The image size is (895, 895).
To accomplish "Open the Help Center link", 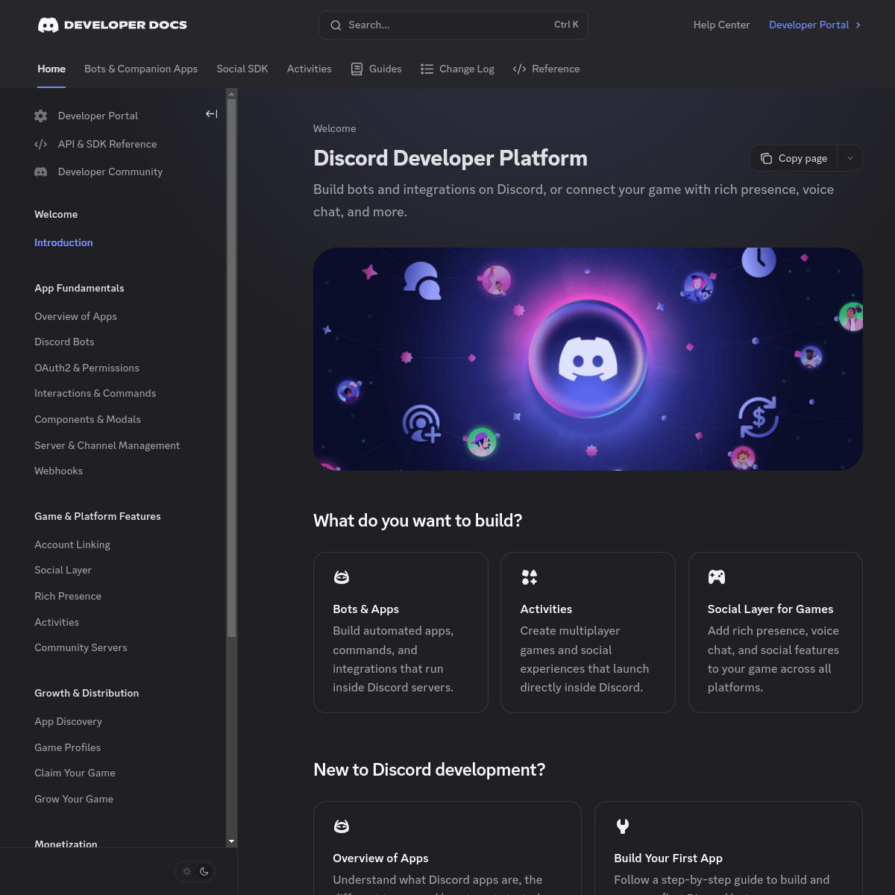I will click(721, 25).
